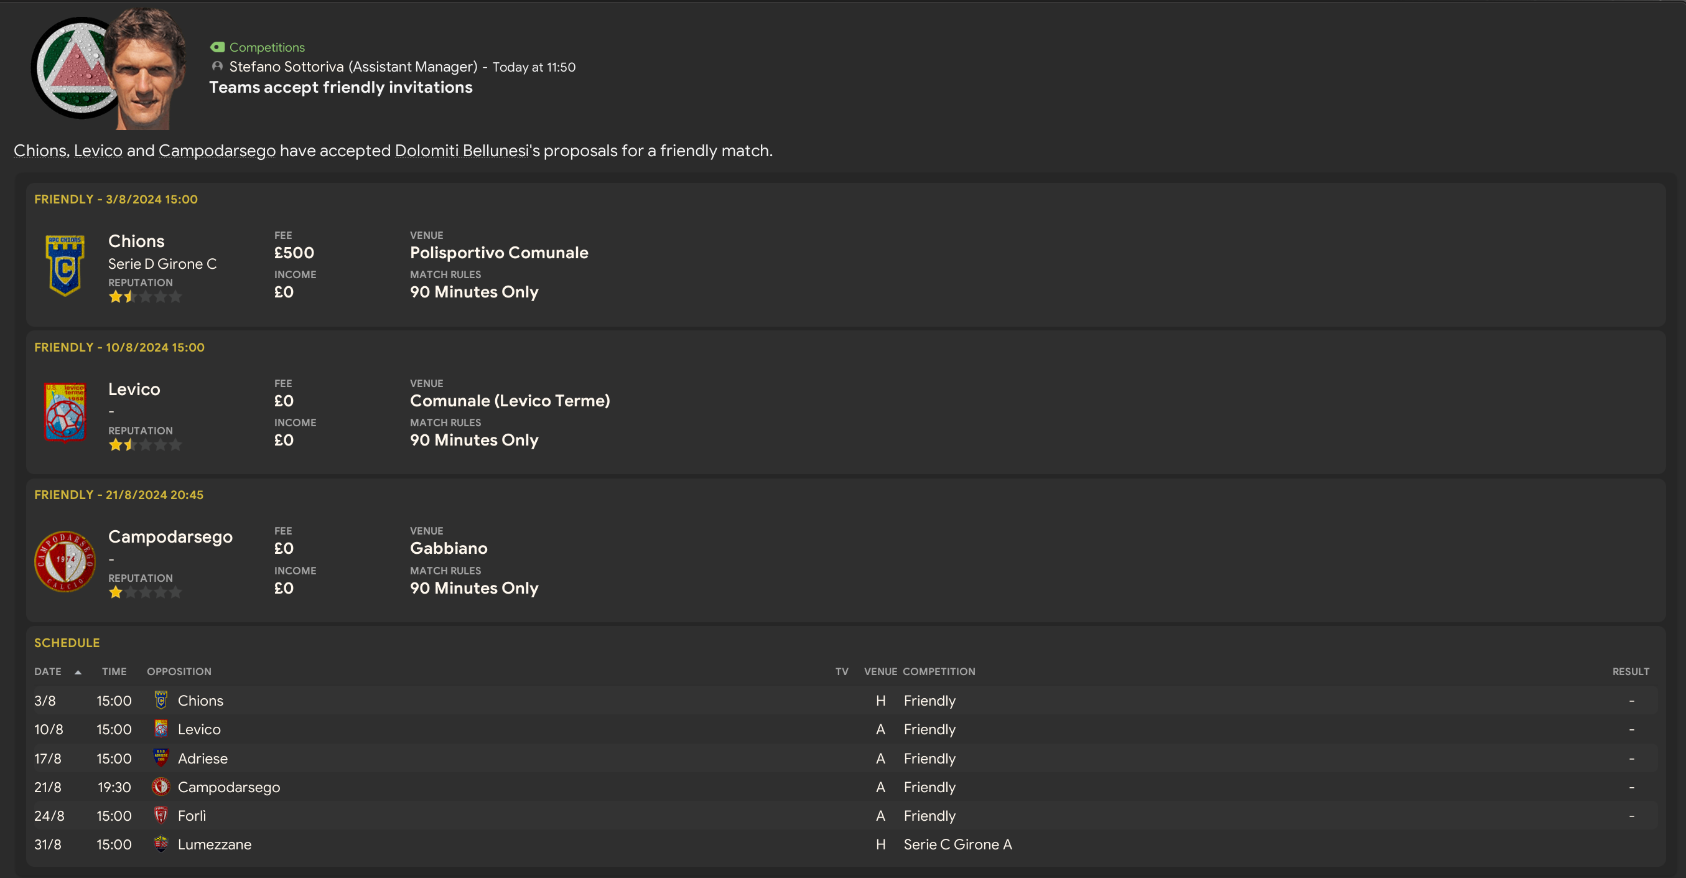This screenshot has width=1686, height=878.
Task: Click the Forlì small logo in schedule
Action: click(161, 815)
